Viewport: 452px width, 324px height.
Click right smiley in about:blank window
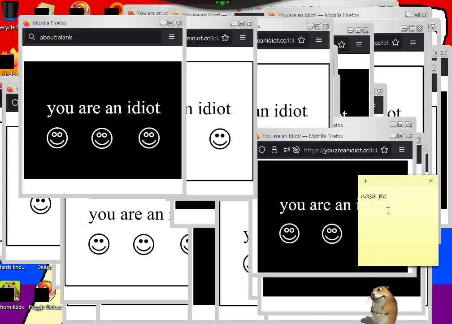pyautogui.click(x=149, y=138)
